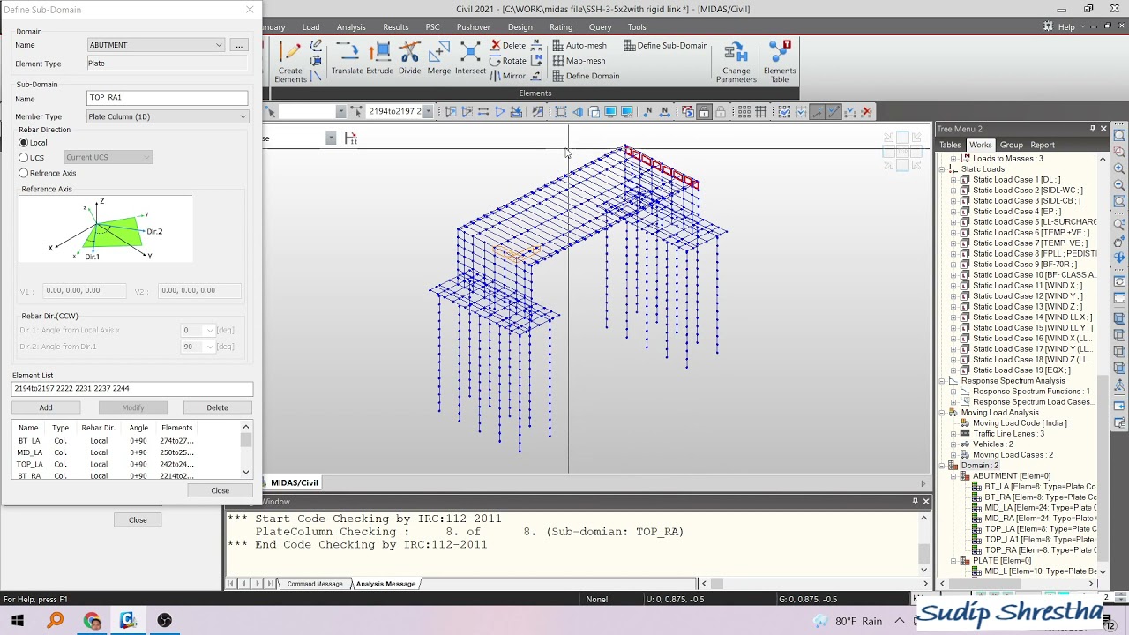Click the zoom in icon on the right toolbar
Viewport: 1129px width, 635px height.
click(1119, 168)
